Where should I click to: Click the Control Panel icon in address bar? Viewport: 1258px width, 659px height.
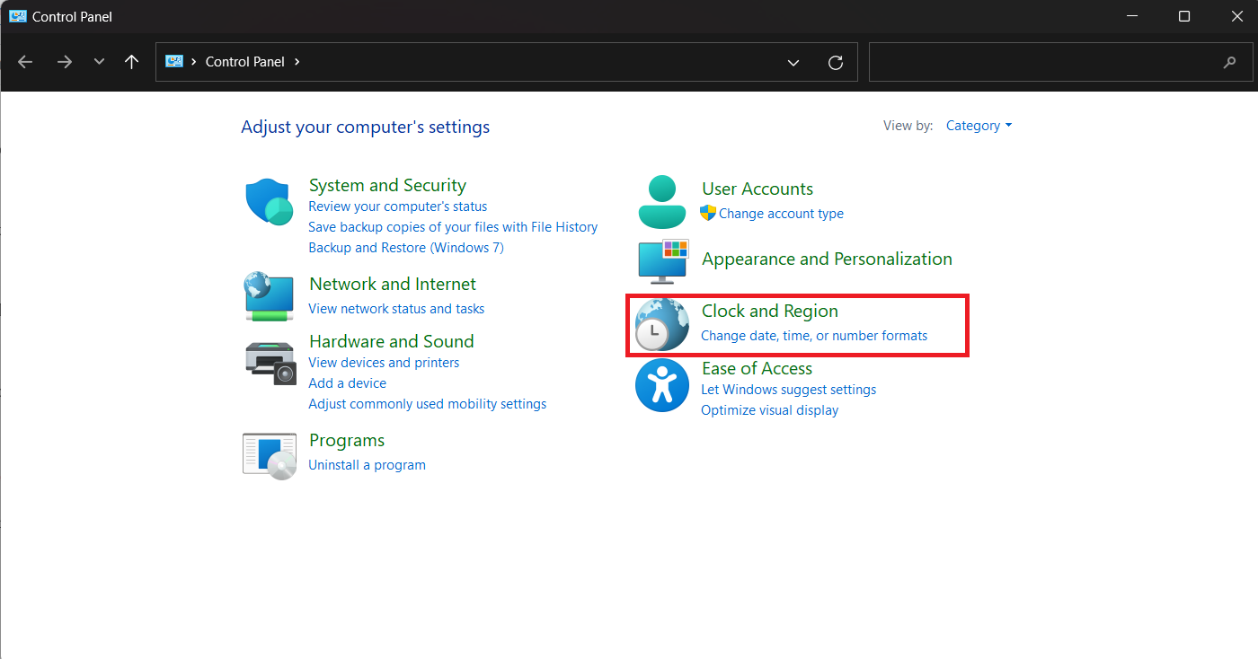(174, 61)
